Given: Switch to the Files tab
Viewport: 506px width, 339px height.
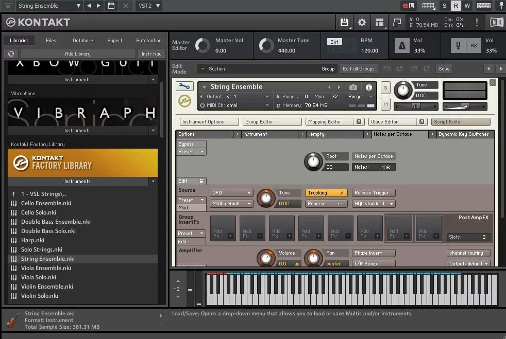Looking at the screenshot, I should pos(50,41).
